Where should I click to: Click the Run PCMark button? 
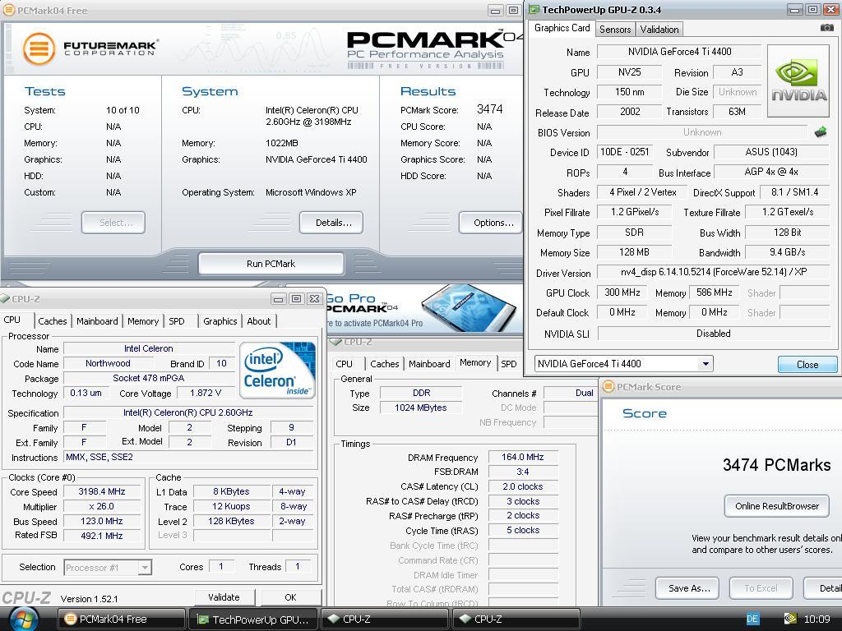(271, 264)
